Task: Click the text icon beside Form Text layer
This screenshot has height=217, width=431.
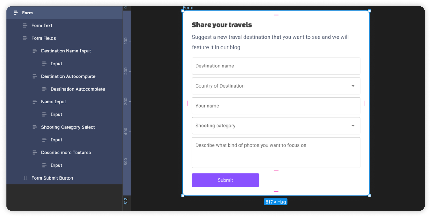Action: pyautogui.click(x=26, y=25)
